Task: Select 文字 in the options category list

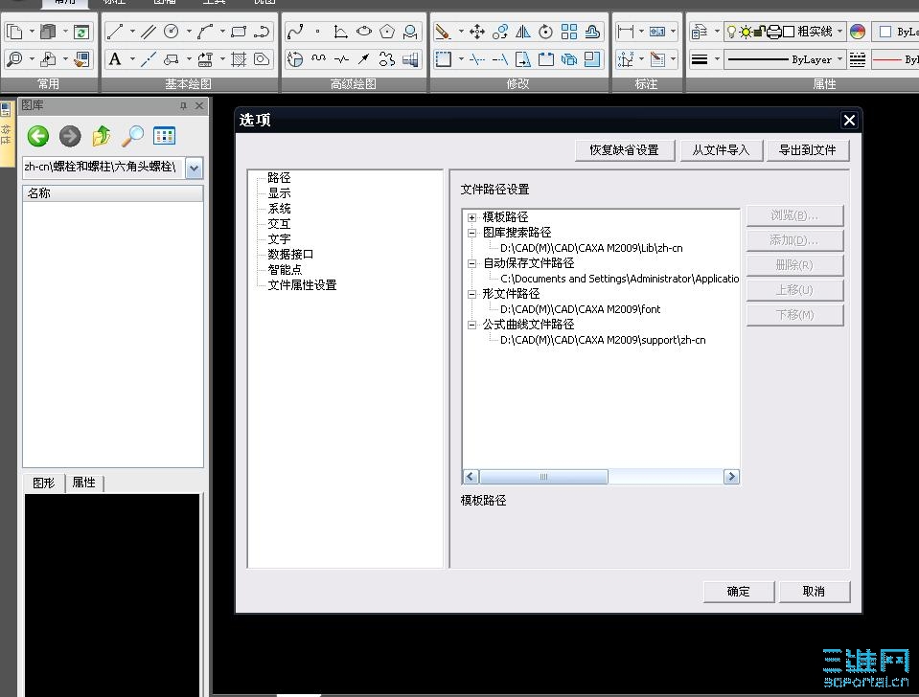Action: click(x=279, y=239)
